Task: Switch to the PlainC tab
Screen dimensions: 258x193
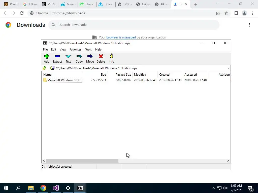Action: click(x=11, y=4)
